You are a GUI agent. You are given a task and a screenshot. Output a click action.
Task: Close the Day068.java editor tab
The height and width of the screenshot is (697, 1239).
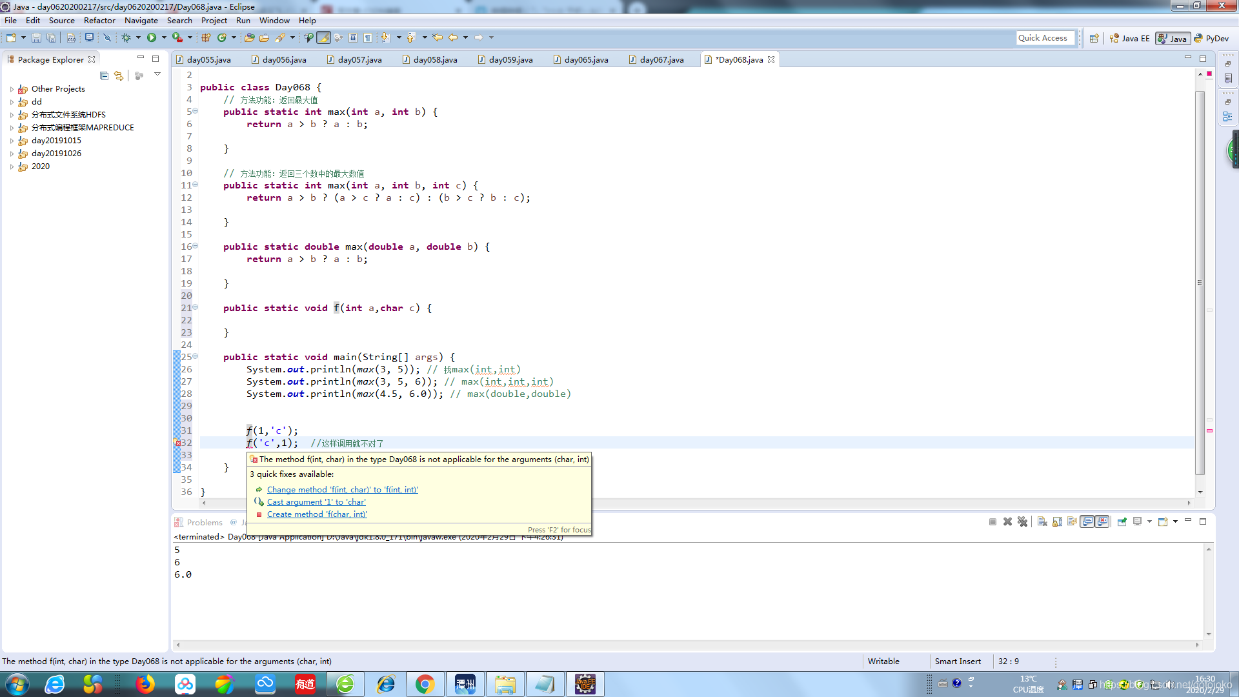(771, 59)
